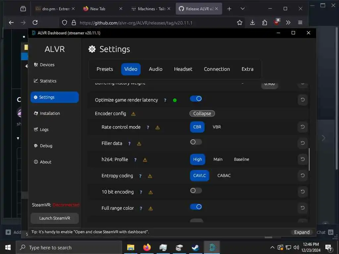Screen dimensions: 339x254
Task: Click the ALVR settings vertical scrollbar thumb
Action: coord(309,159)
